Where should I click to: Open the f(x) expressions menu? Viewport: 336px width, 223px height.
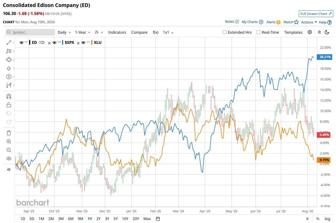pos(155,32)
